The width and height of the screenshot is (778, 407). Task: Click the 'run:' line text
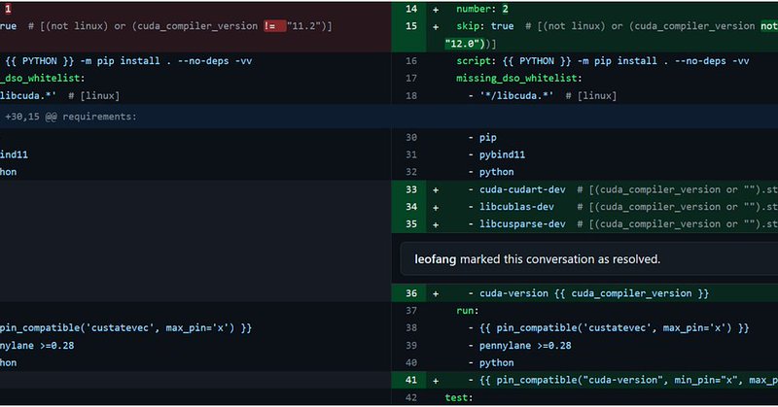[468, 311]
